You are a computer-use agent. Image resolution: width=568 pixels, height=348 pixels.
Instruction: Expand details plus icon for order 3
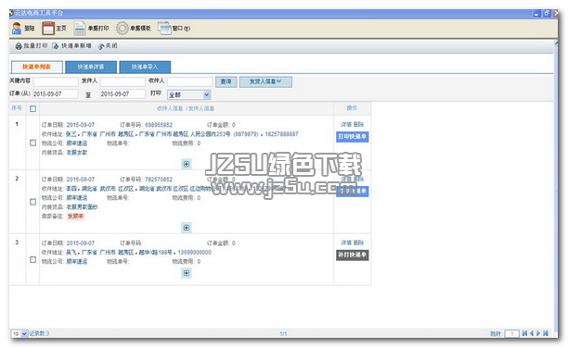coord(187,273)
